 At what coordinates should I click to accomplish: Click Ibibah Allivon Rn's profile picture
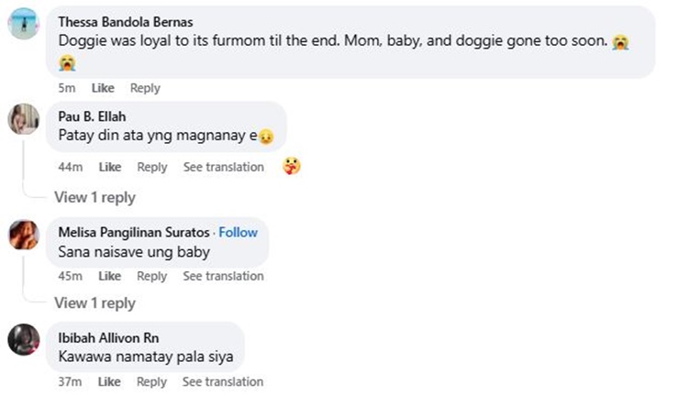point(23,340)
